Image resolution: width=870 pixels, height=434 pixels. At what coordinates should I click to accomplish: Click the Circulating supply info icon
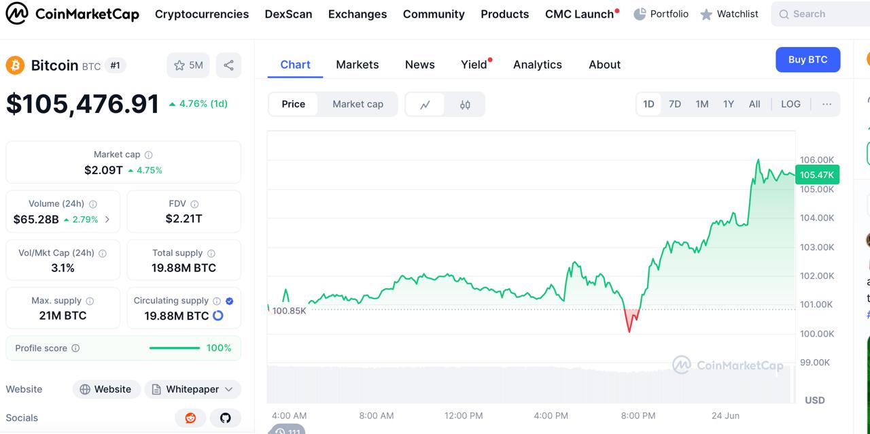(x=217, y=301)
